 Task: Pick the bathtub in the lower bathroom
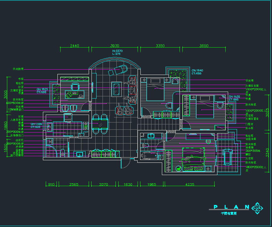pyautogui.click(x=151, y=156)
